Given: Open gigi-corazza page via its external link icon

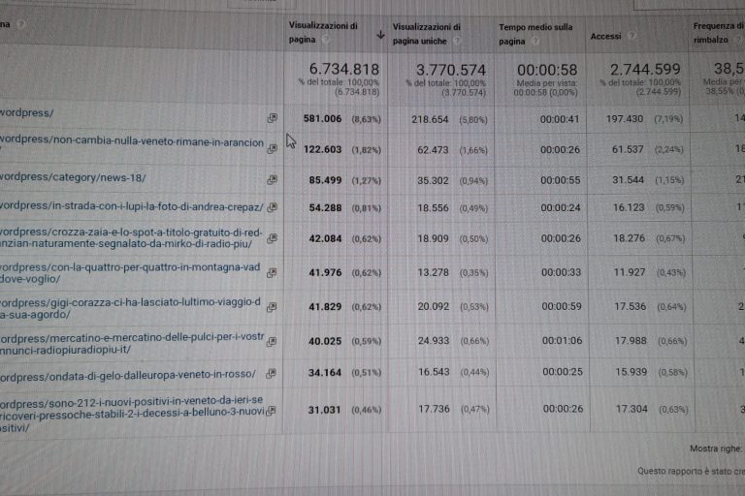Looking at the screenshot, I should 272,306.
